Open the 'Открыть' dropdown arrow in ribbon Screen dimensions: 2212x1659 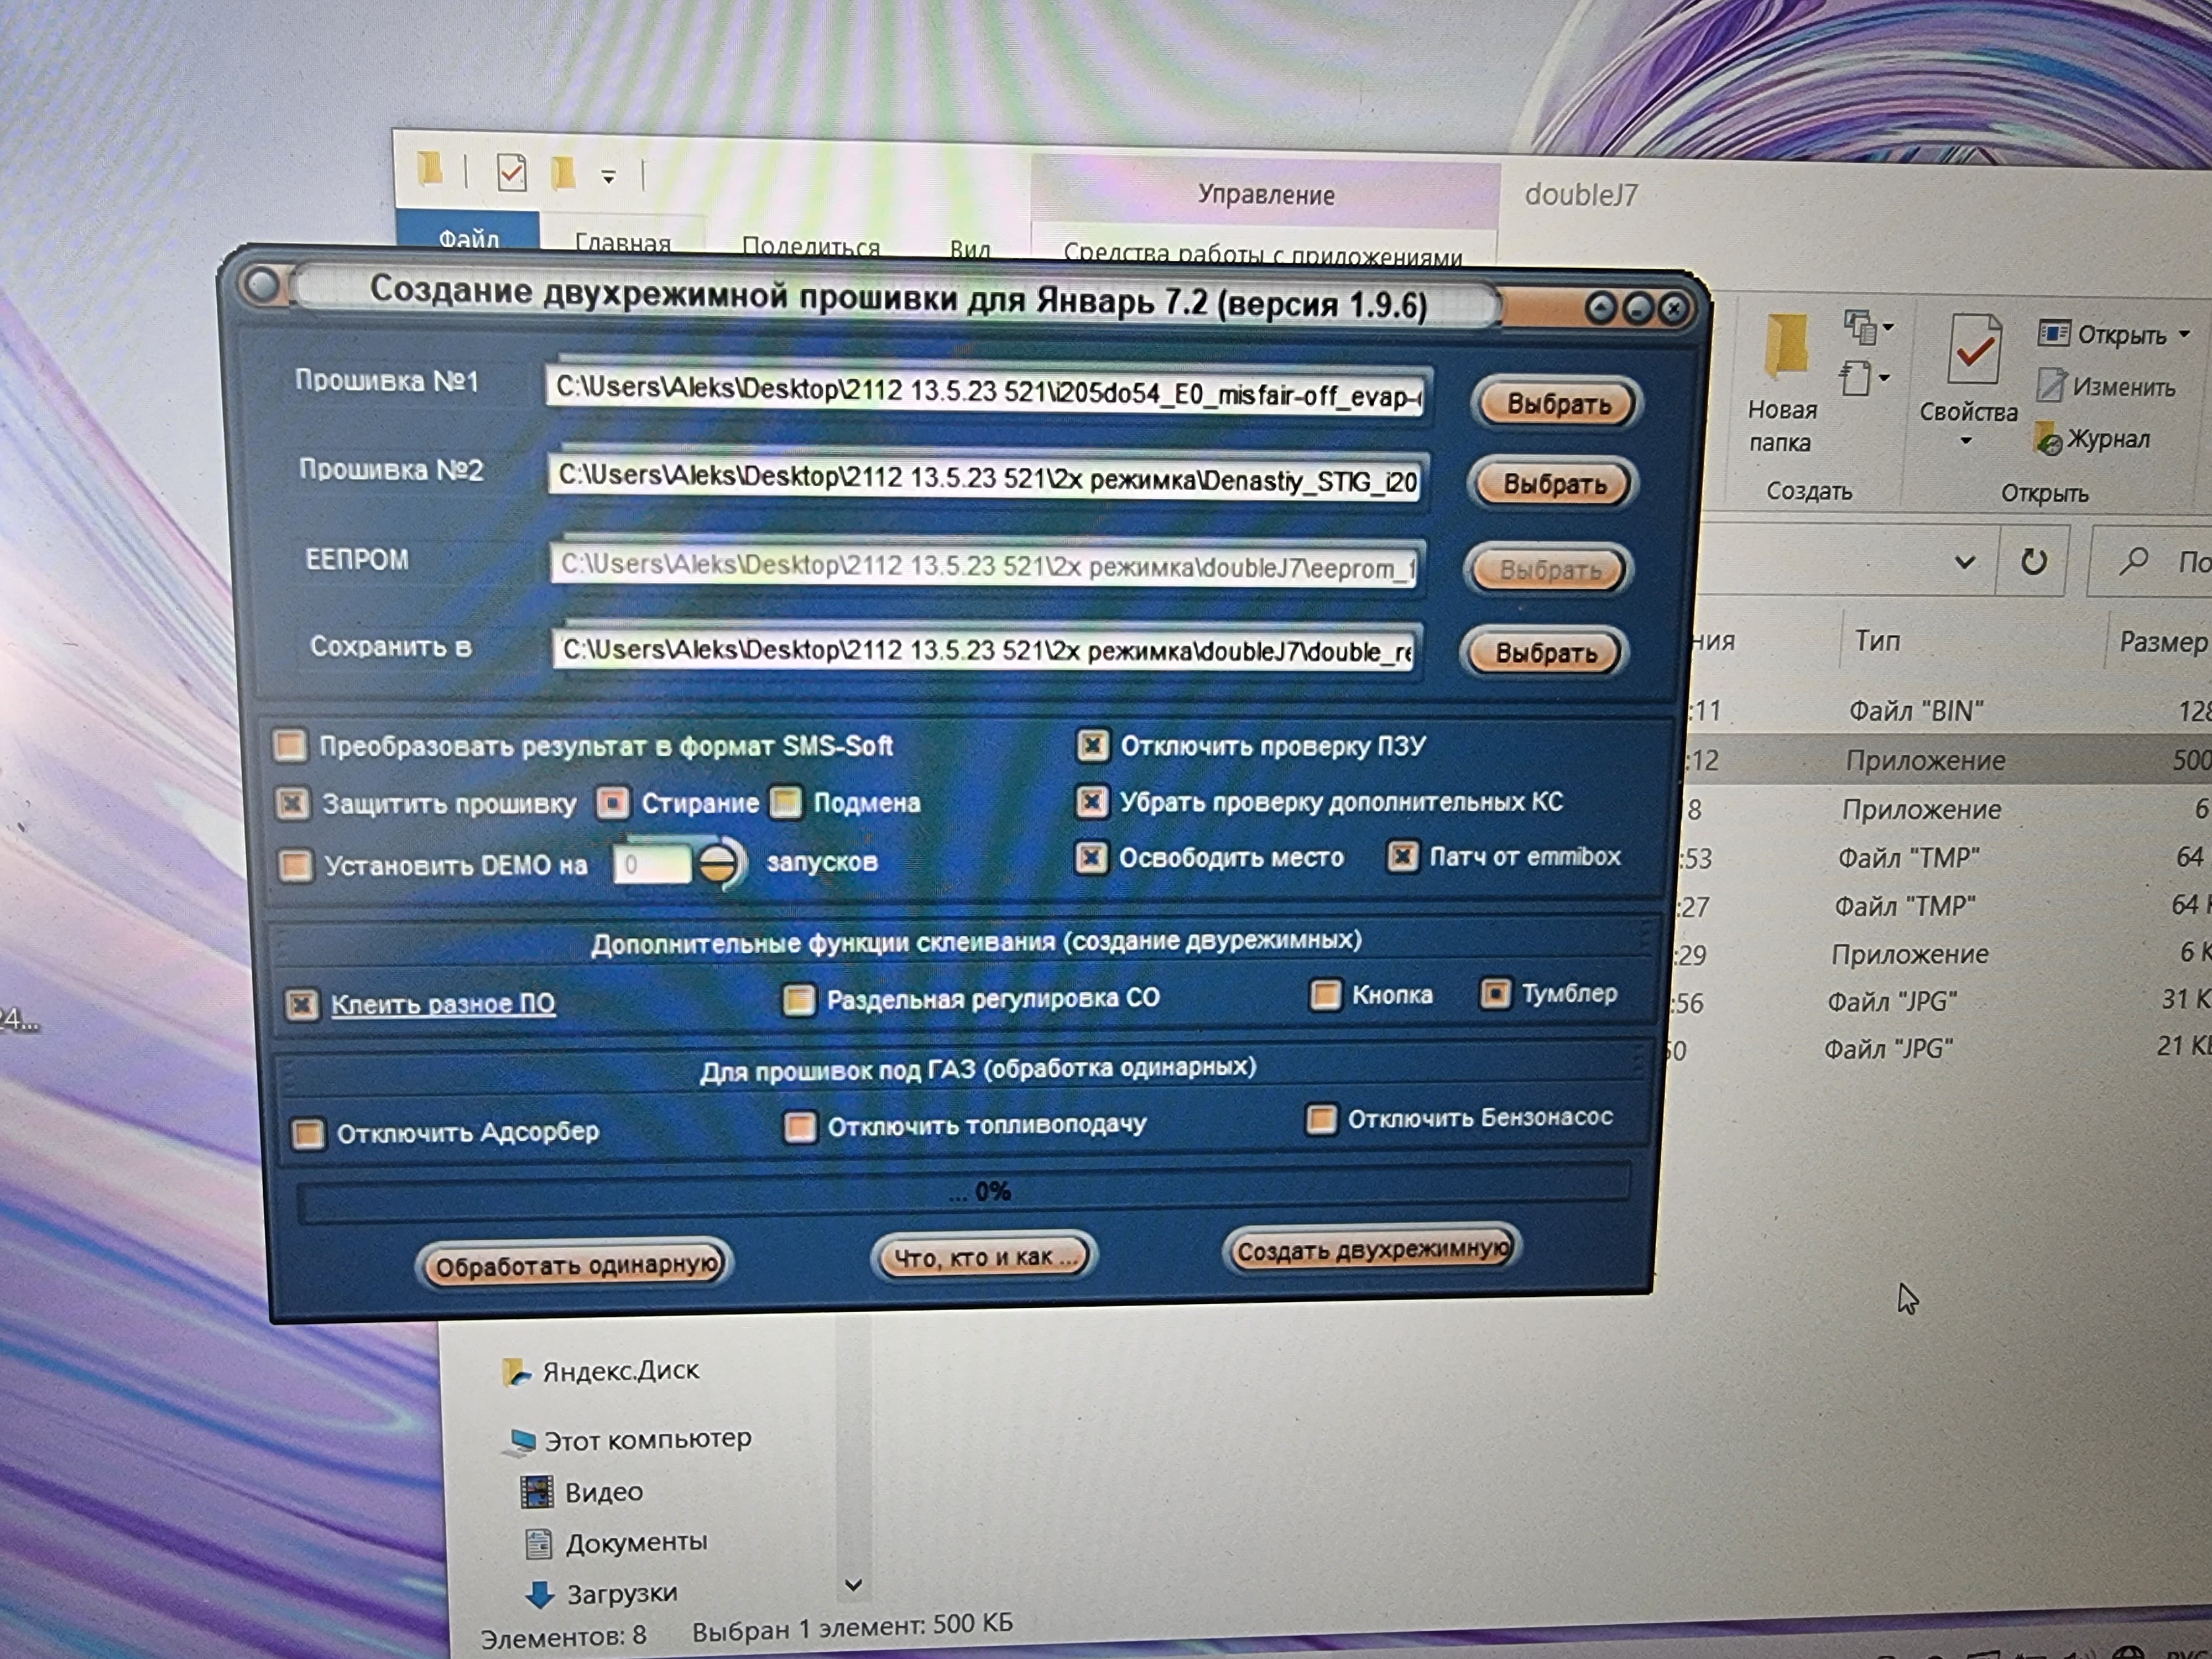point(2184,334)
